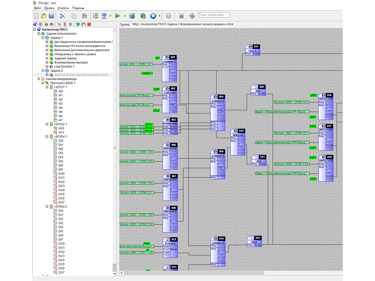The width and height of the screenshot is (375, 281).
Task: Open the Правка menu
Action: point(49,8)
